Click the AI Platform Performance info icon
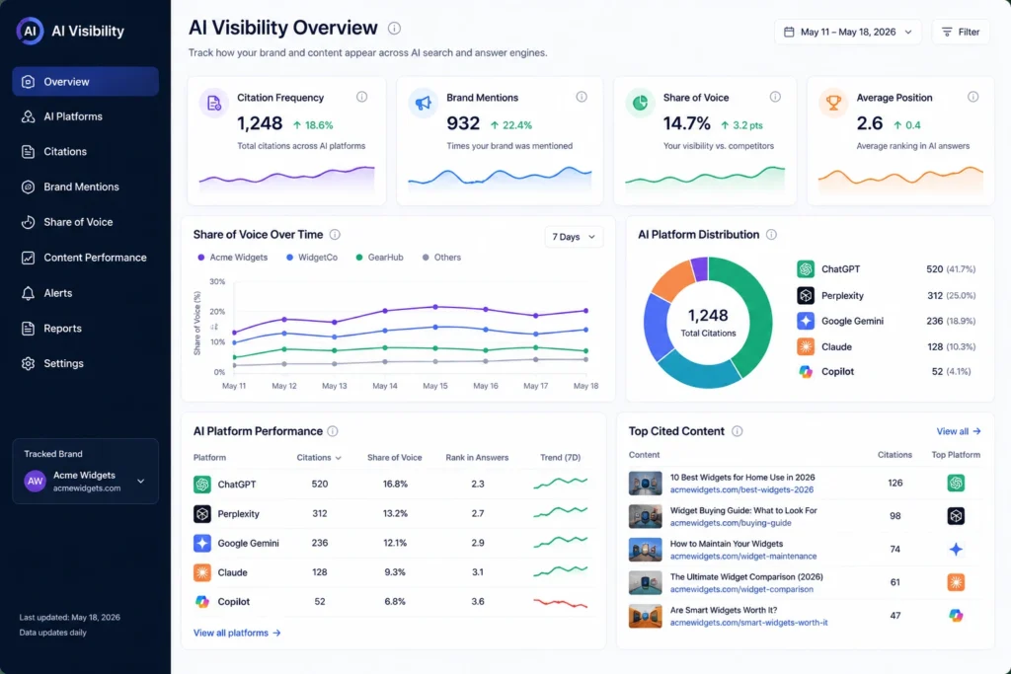Image resolution: width=1011 pixels, height=674 pixels. pos(332,431)
